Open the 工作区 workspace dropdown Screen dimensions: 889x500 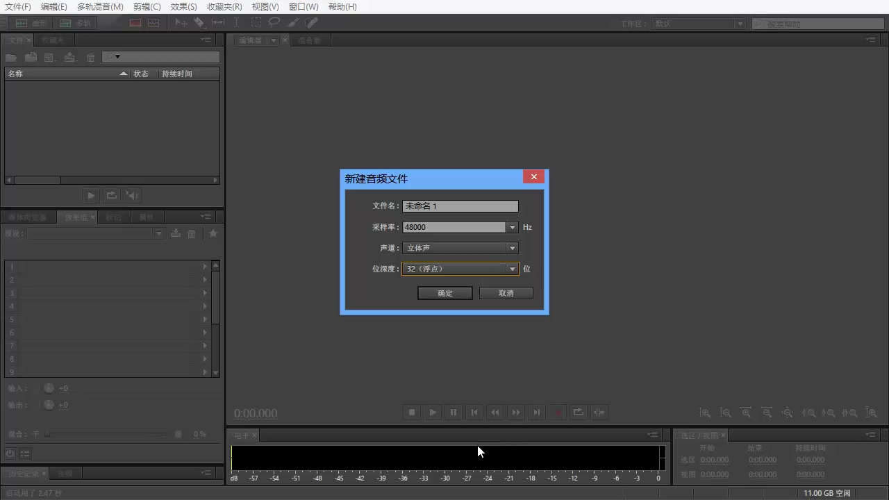[698, 24]
